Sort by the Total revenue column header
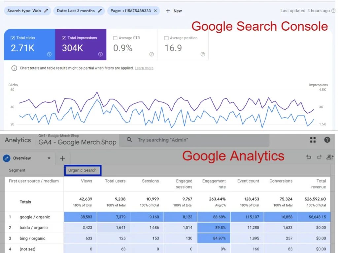 click(319, 184)
